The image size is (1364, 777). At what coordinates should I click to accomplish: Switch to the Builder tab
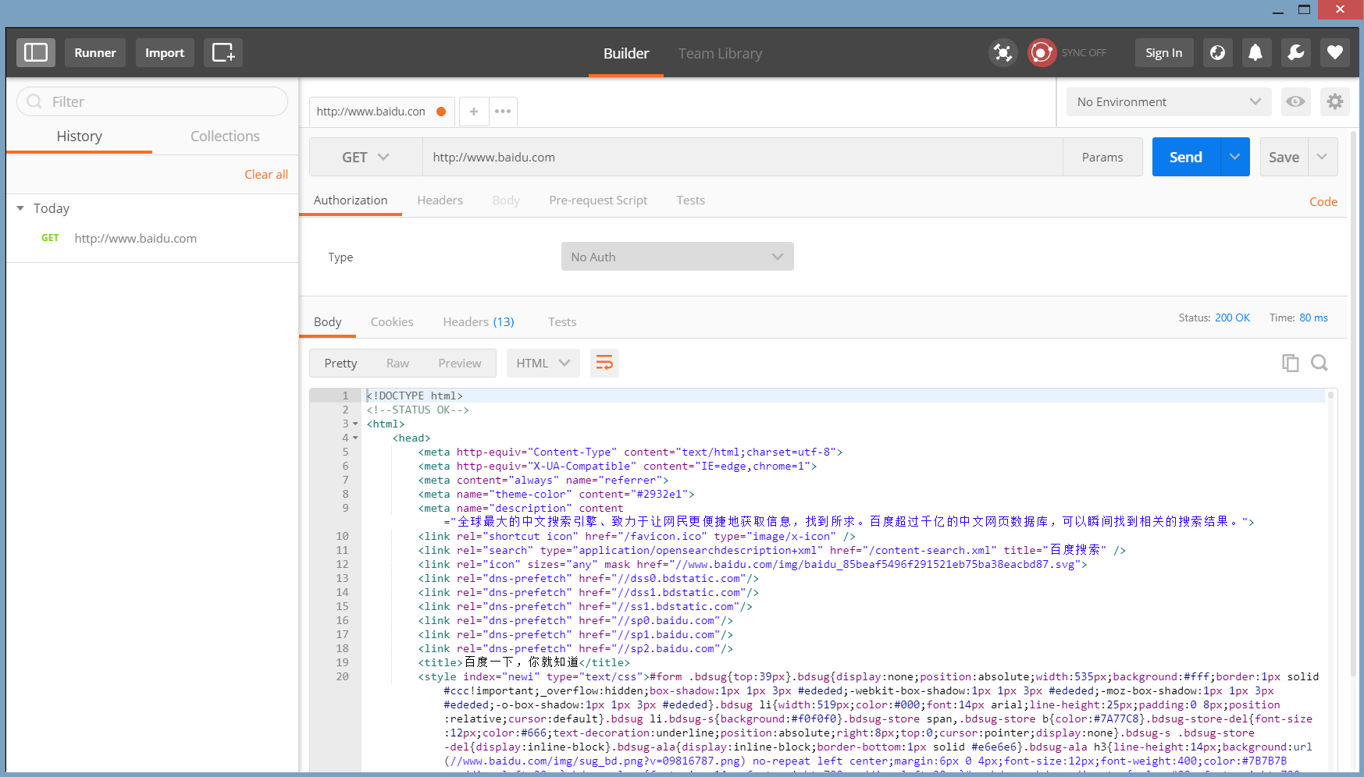click(626, 53)
